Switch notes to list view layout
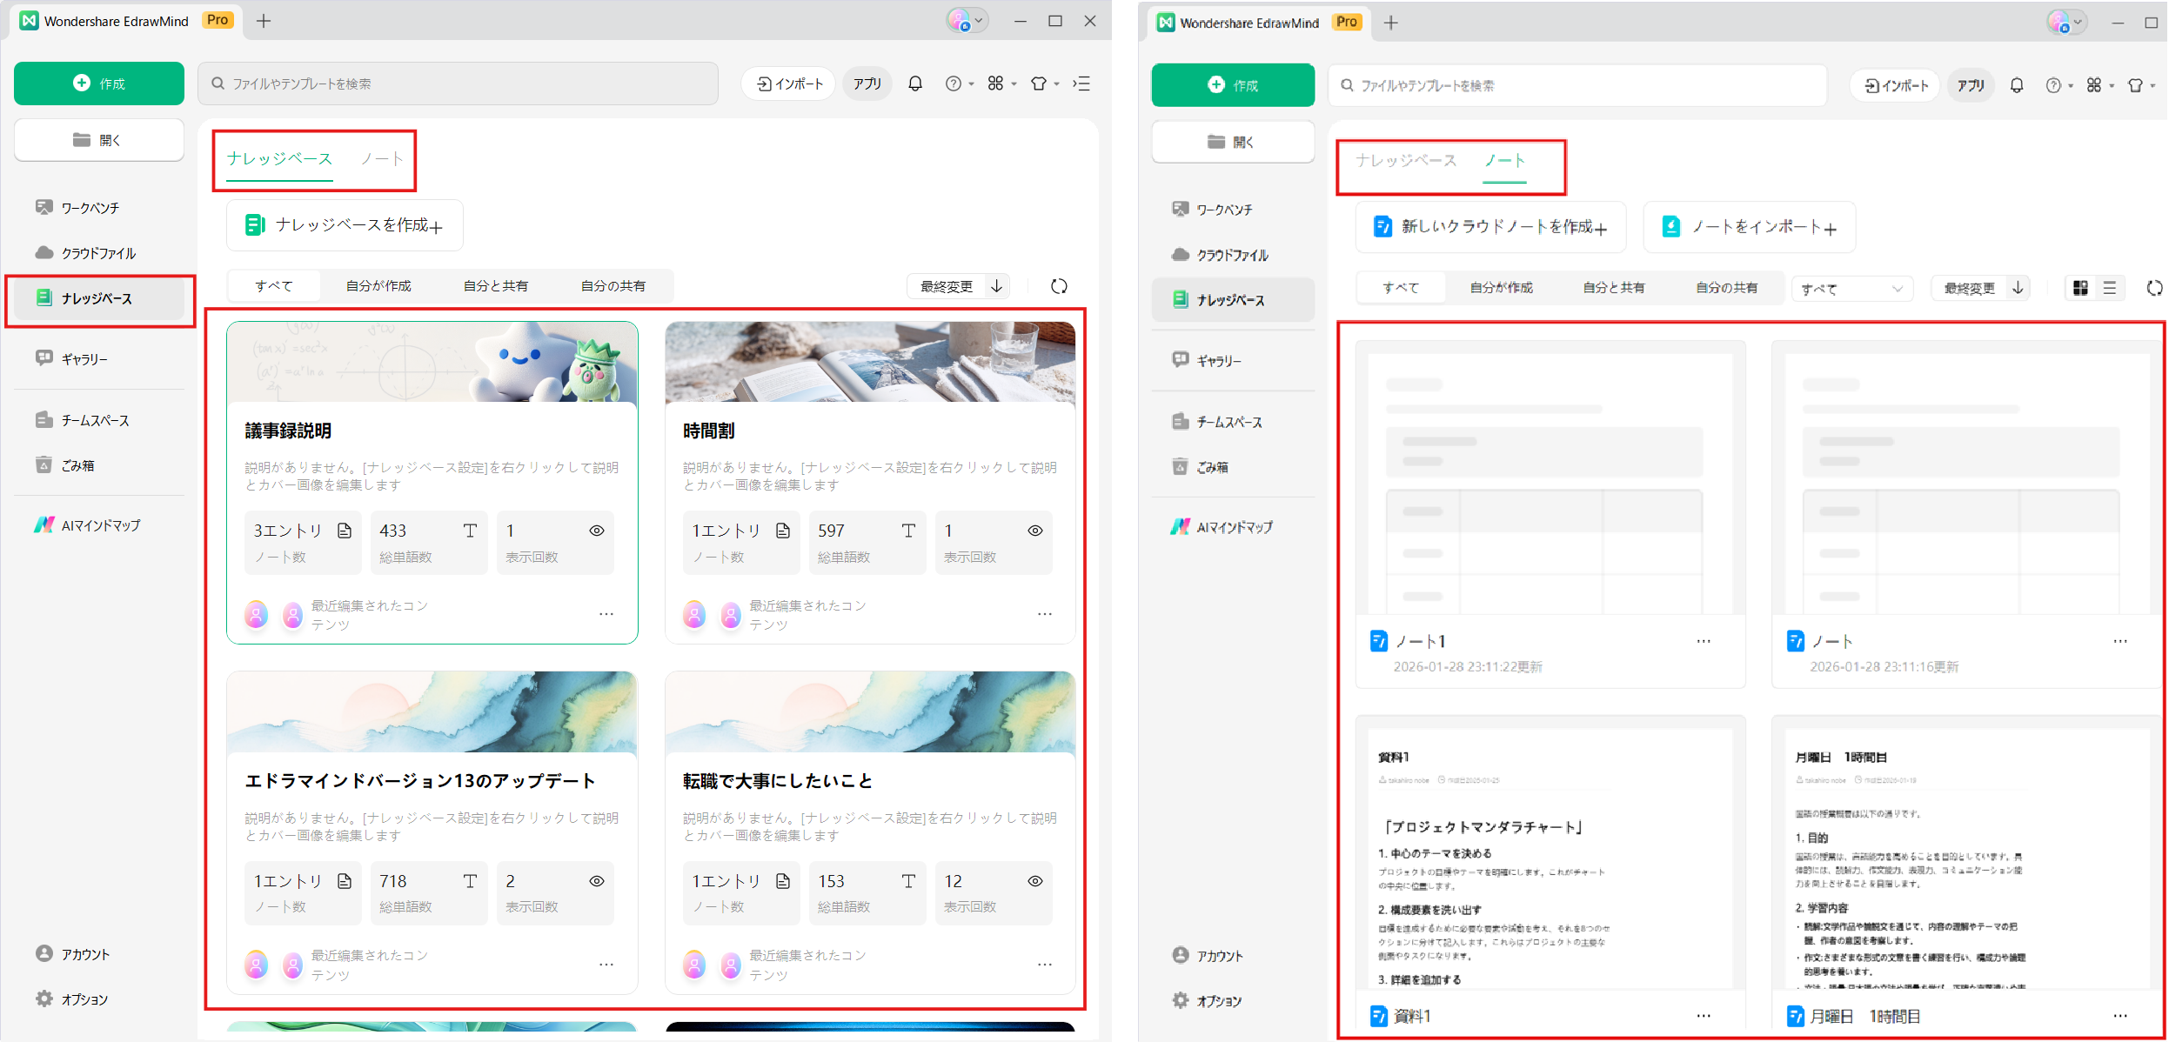The width and height of the screenshot is (2169, 1042). (x=2112, y=288)
